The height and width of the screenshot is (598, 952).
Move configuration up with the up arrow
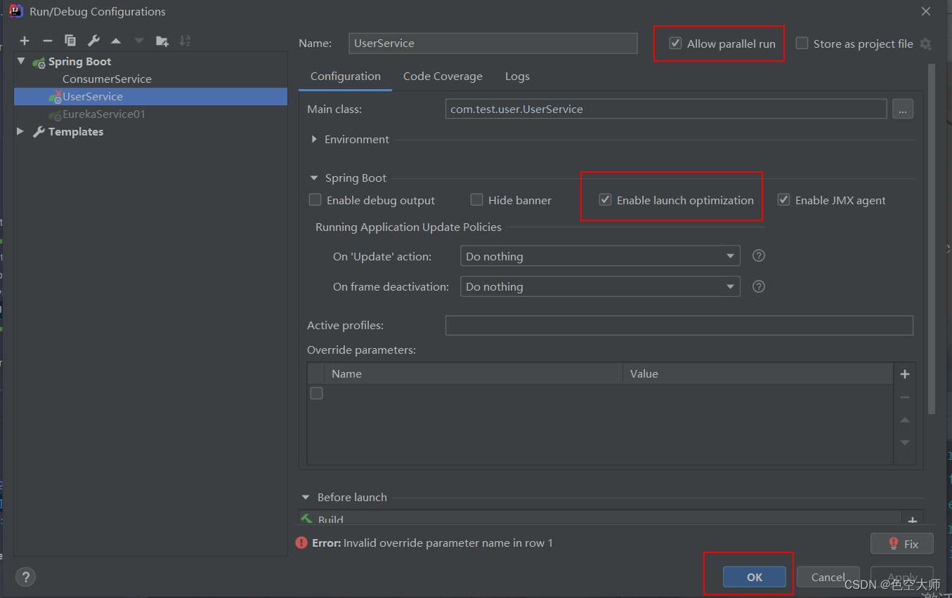pyautogui.click(x=116, y=41)
